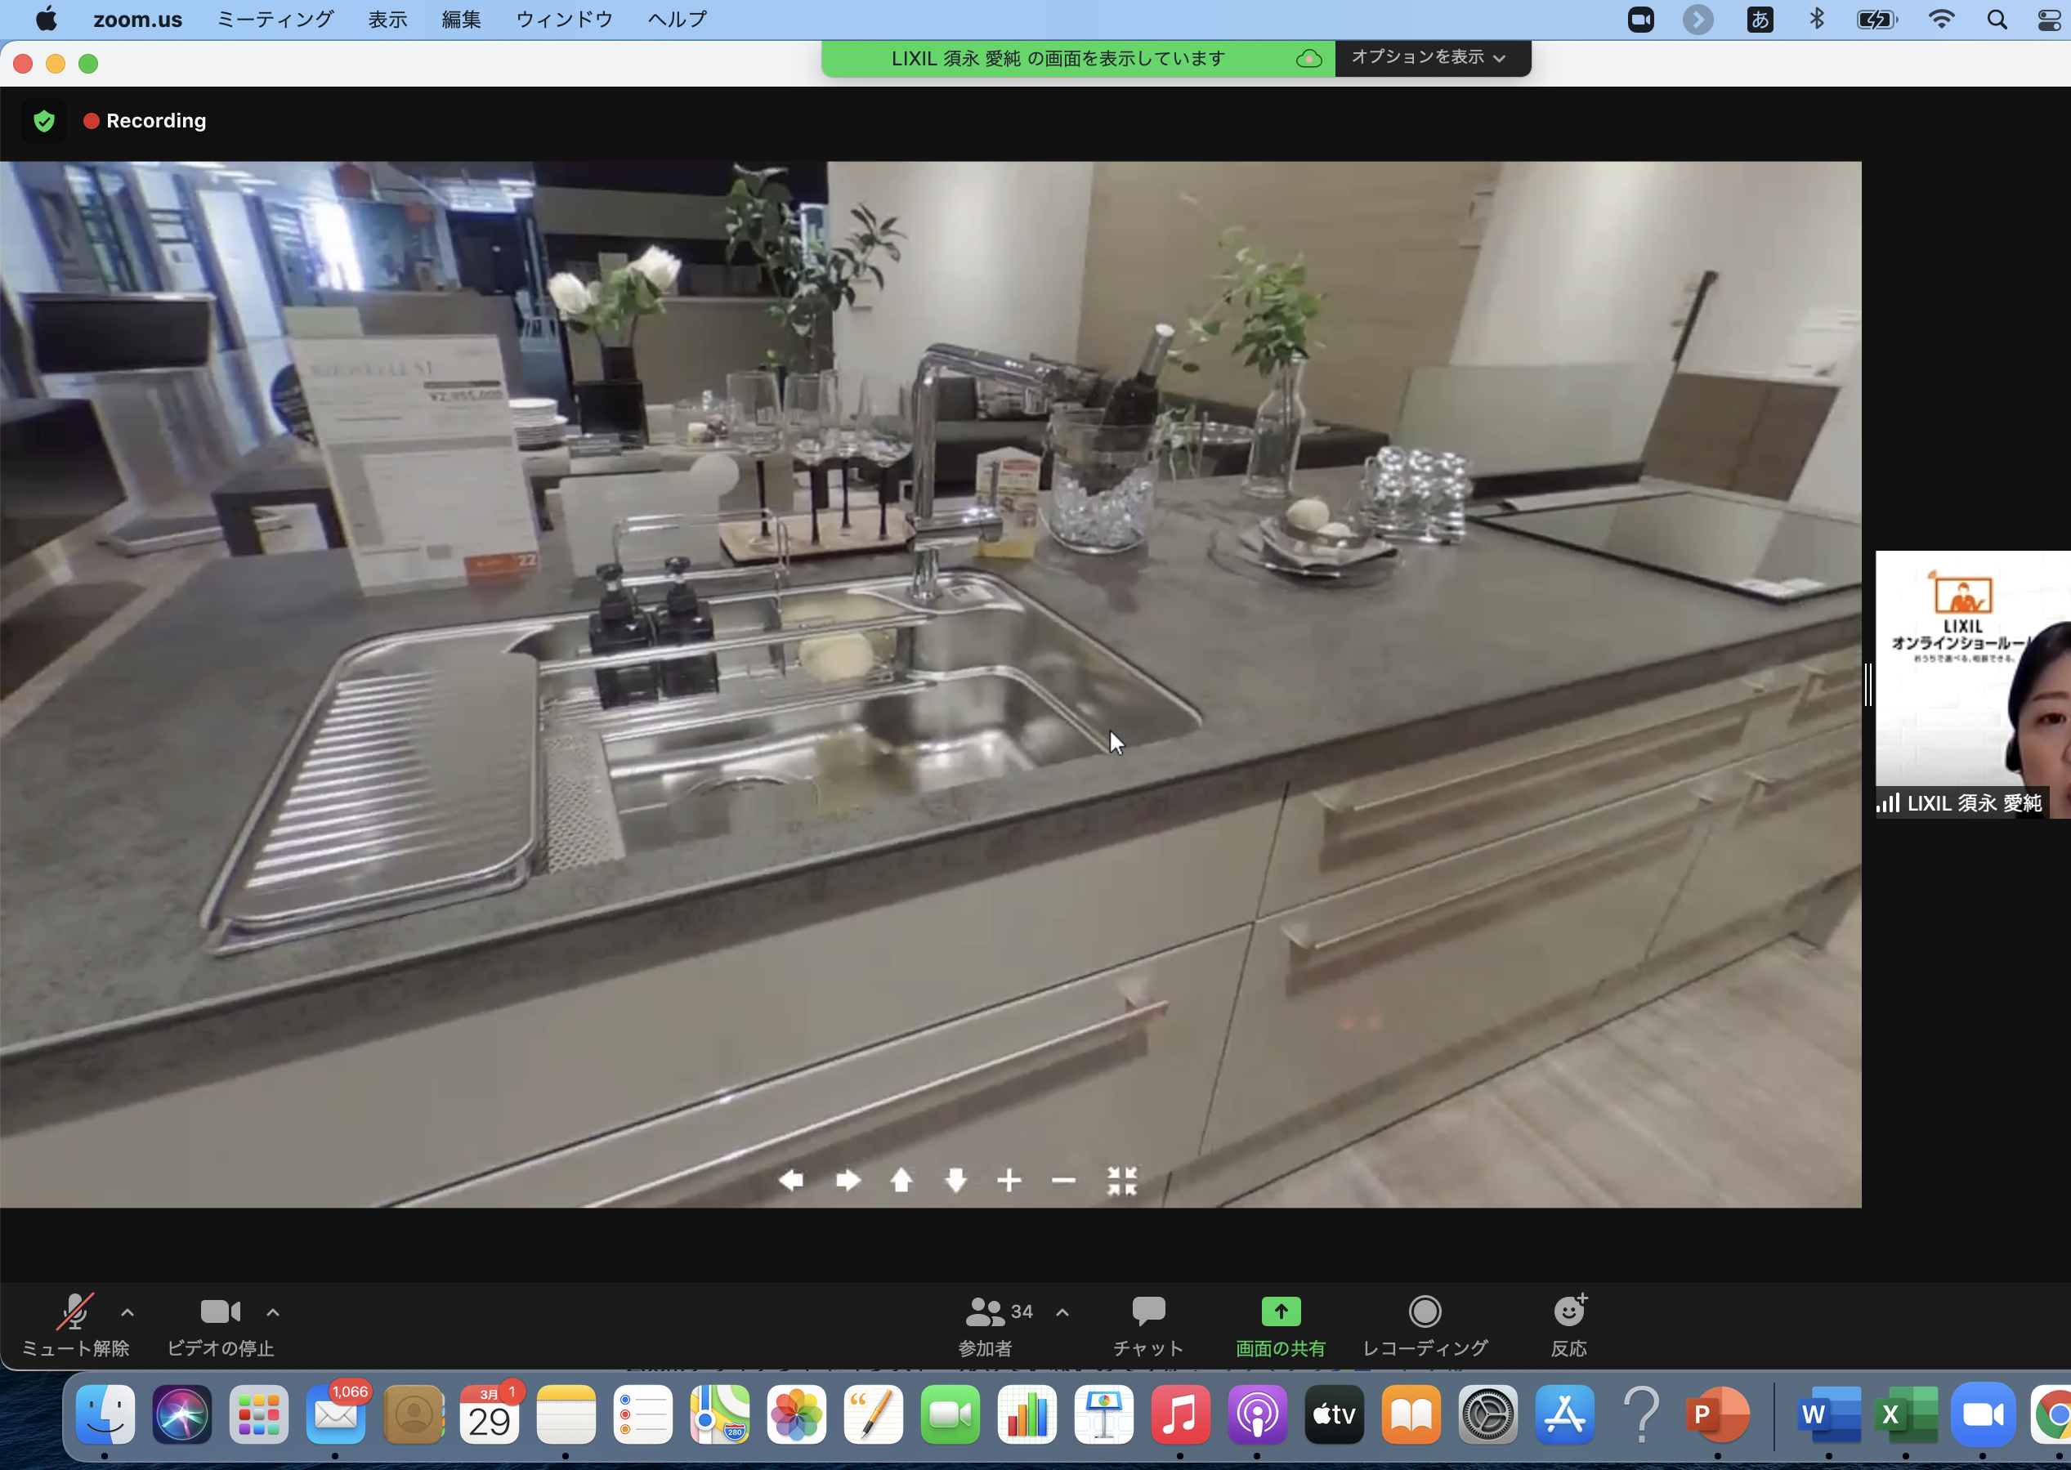Click the panorama zoom-in plus icon
Viewport: 2071px width, 1470px height.
pos(1009,1181)
